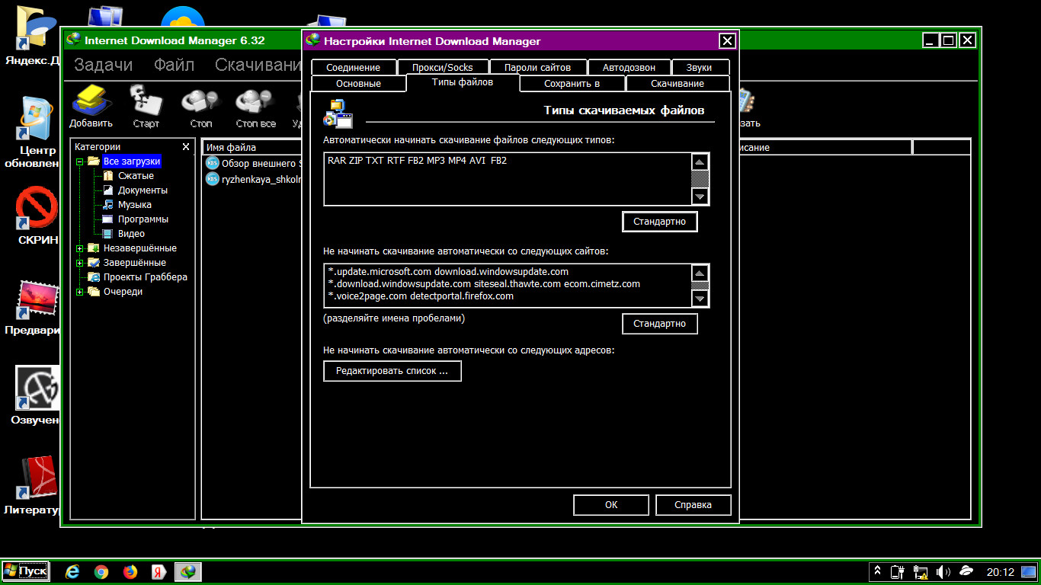Open the Задачи menu
This screenshot has width=1041, height=585.
pyautogui.click(x=104, y=65)
